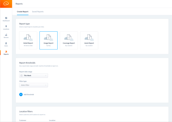Screen dimensions: 172x122
Task: Click the Coverage Report document icon
Action: [x=69, y=37]
